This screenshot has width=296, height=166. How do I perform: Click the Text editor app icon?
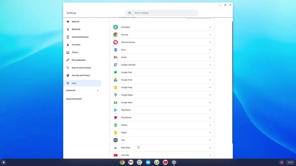(116, 140)
